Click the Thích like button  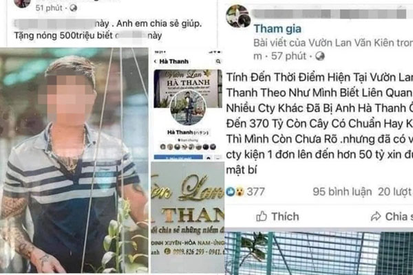[277, 217]
